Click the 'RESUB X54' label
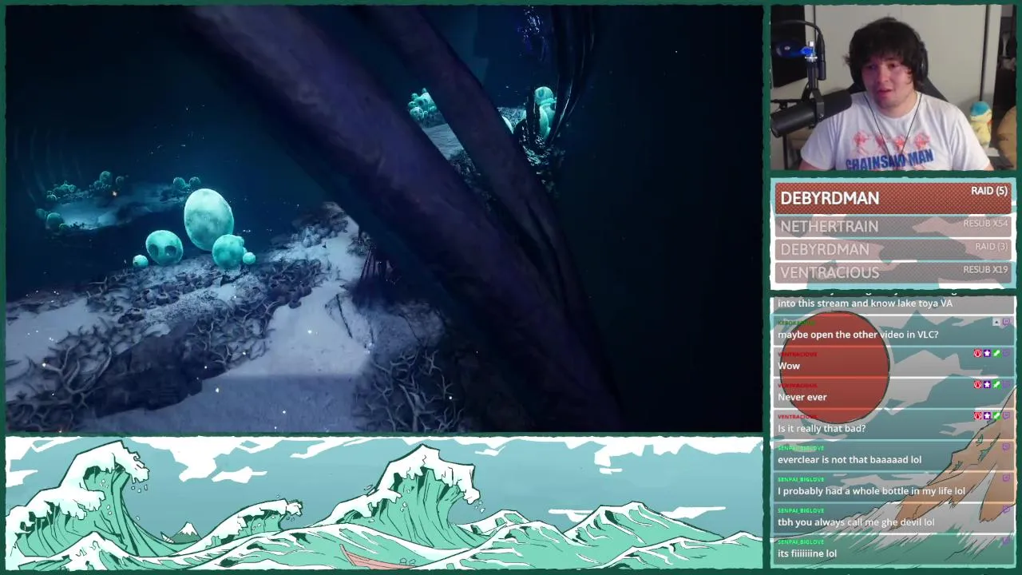The height and width of the screenshot is (575, 1022). (x=985, y=224)
